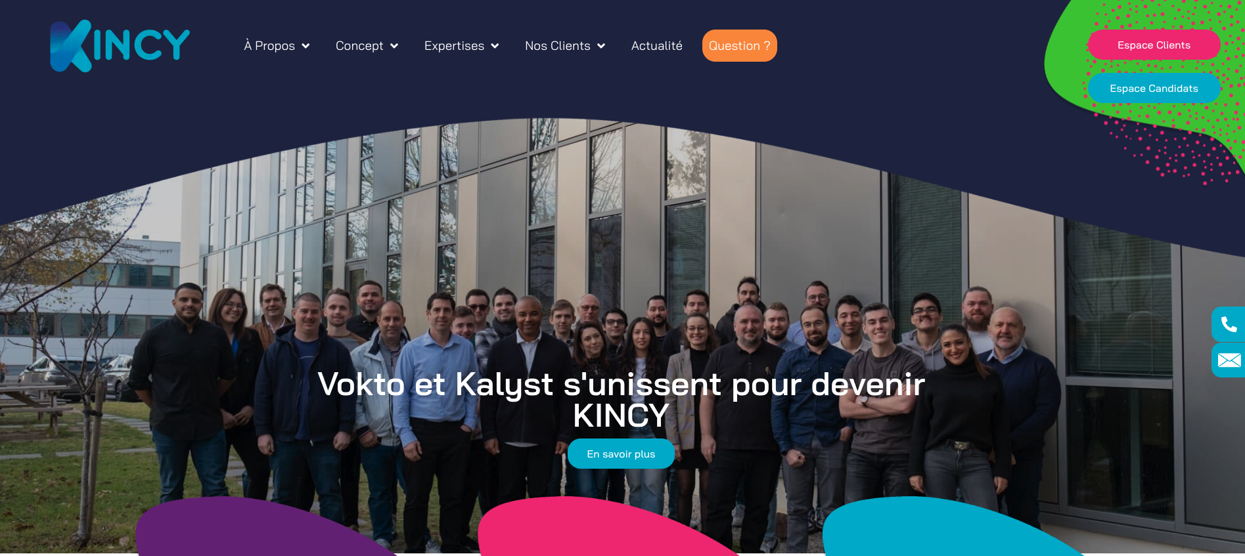Click the KINCY logo
The image size is (1245, 556).
coord(120,46)
